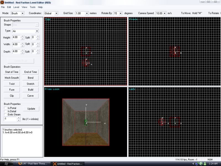Apply Mesh Smooth operator
This screenshot has width=221, height=166.
12,78
